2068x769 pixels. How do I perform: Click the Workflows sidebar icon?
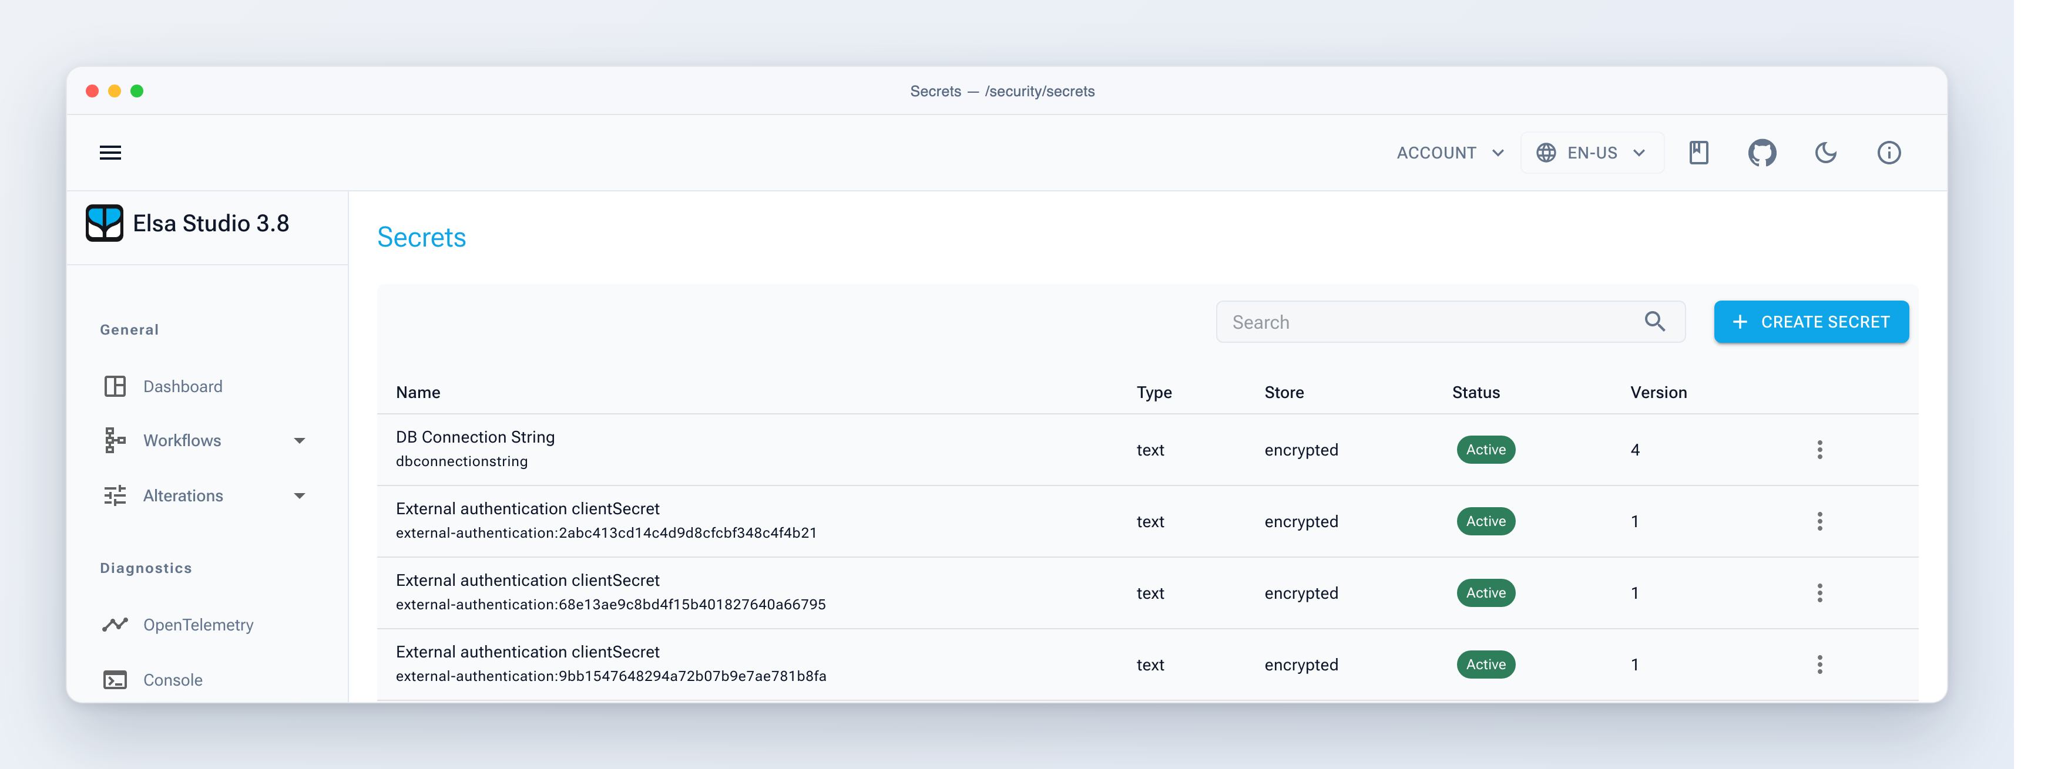[115, 440]
